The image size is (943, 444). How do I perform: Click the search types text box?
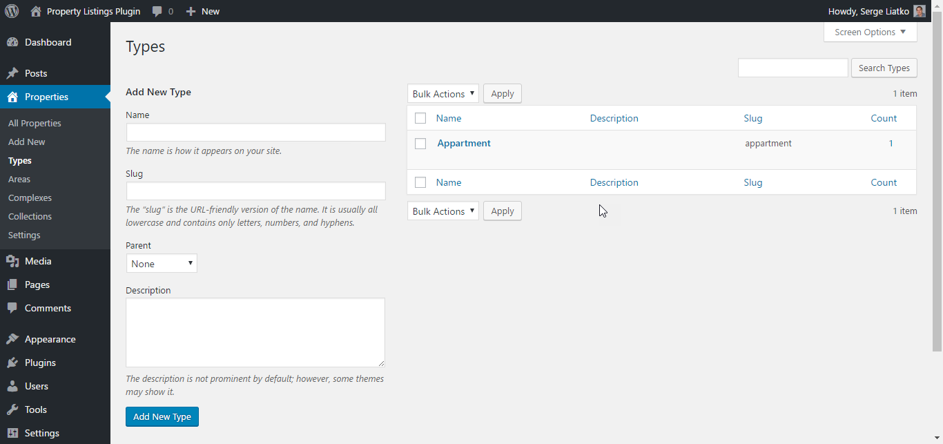793,68
